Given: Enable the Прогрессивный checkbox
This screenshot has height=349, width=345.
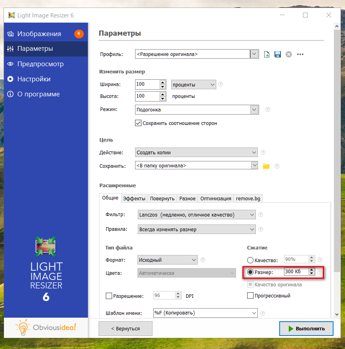Looking at the screenshot, I should coord(250,295).
